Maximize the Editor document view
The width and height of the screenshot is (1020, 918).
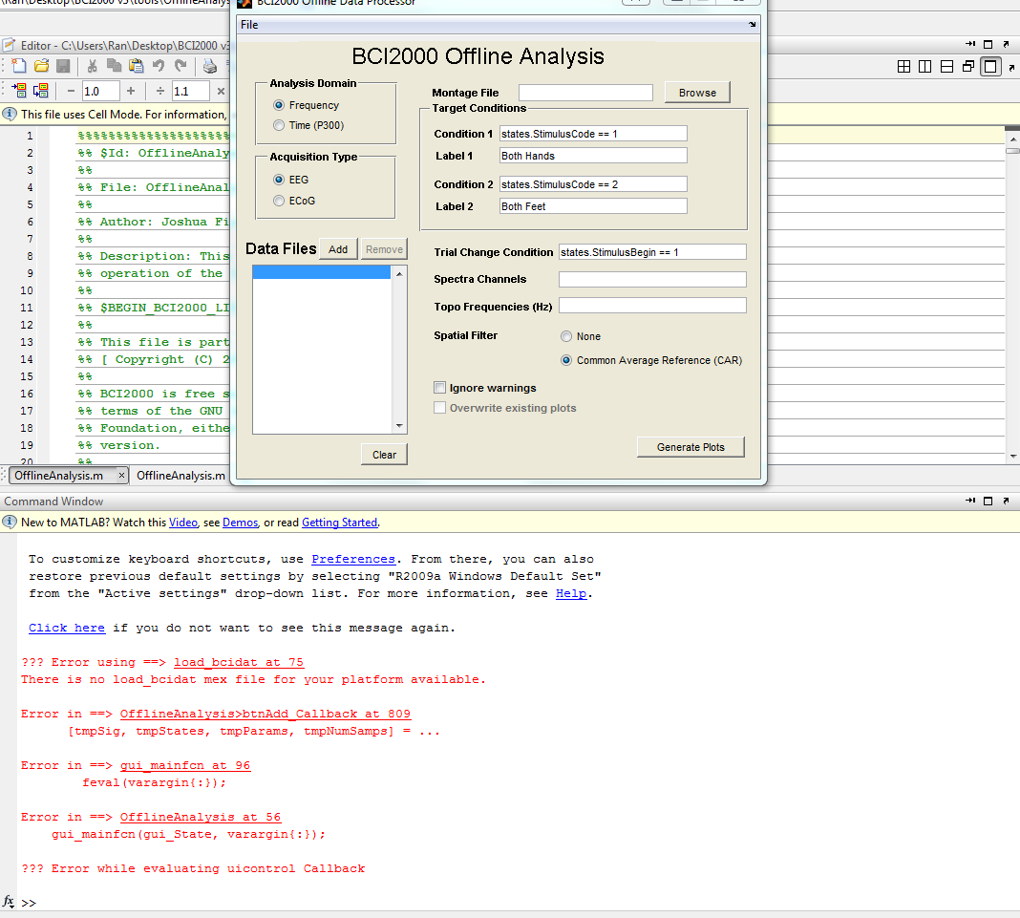(x=990, y=66)
